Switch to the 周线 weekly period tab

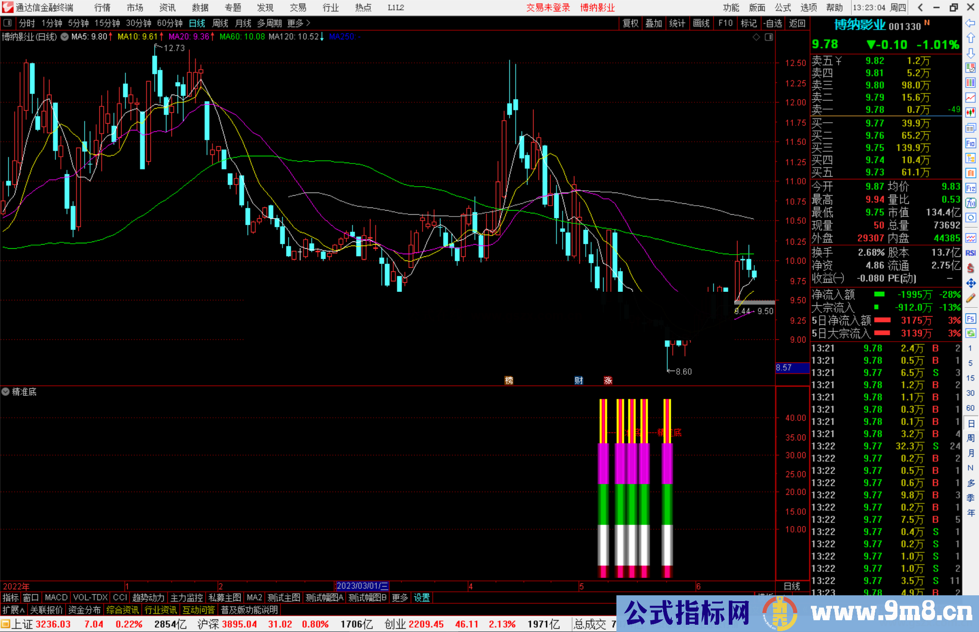click(x=220, y=23)
